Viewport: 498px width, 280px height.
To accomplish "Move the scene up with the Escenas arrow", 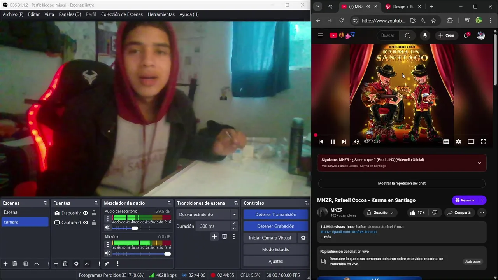I will click(x=37, y=264).
